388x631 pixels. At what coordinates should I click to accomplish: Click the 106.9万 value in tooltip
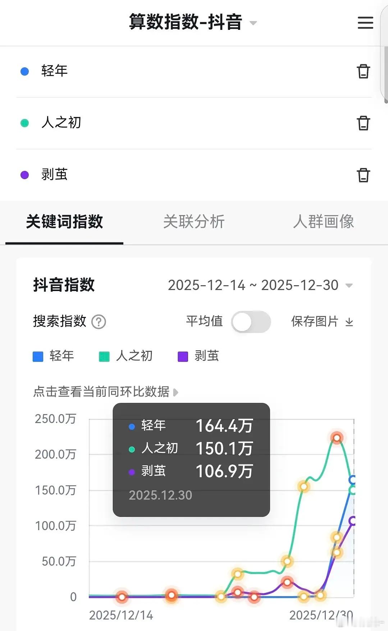[224, 471]
